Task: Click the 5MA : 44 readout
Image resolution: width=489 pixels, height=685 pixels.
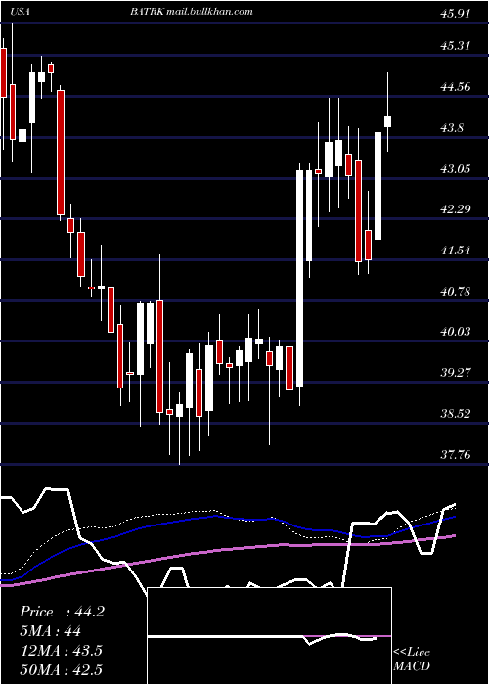Action: pyautogui.click(x=50, y=631)
